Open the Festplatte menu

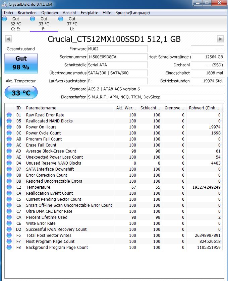(89, 13)
